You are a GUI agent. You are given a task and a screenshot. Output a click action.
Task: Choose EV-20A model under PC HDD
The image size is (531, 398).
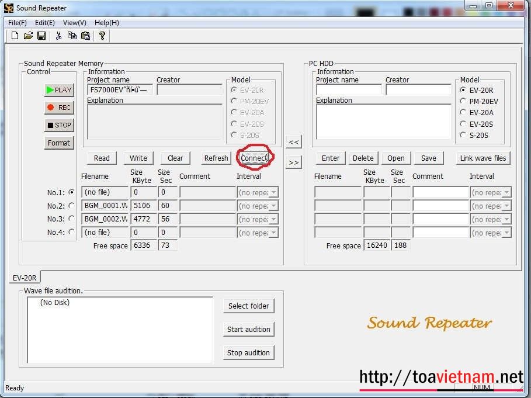tap(463, 112)
